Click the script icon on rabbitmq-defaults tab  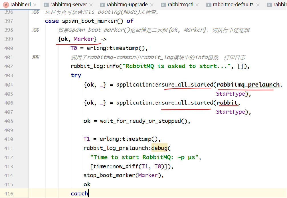pyautogui.click(x=208, y=5)
